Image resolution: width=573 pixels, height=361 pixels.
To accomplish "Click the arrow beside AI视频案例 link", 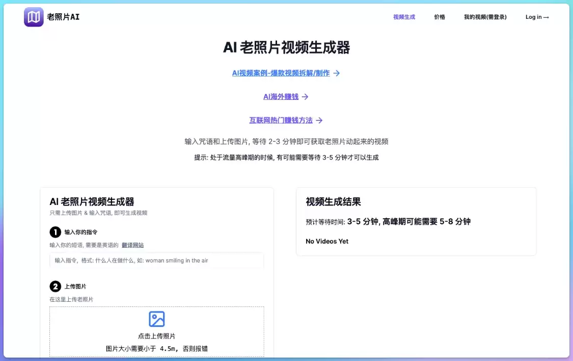I will pyautogui.click(x=337, y=73).
